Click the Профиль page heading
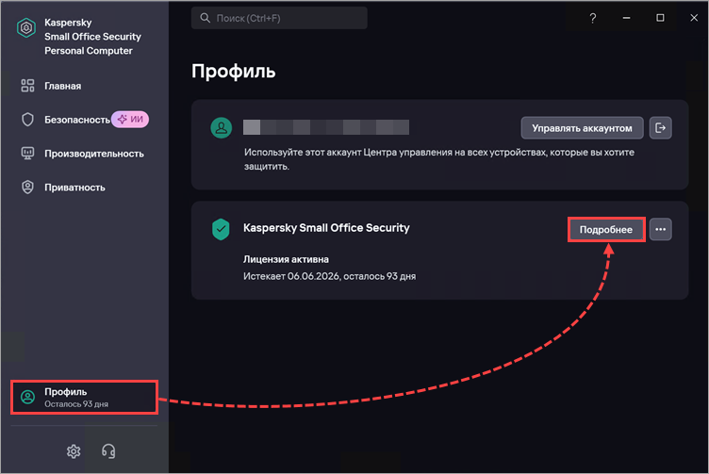 click(233, 72)
